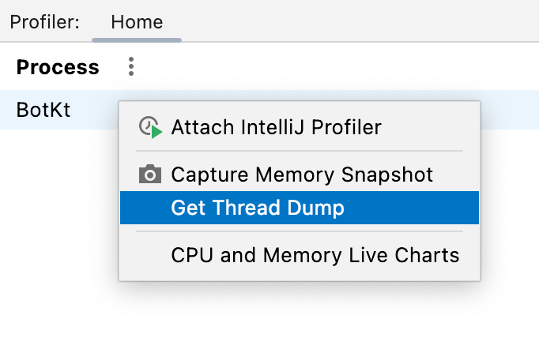This screenshot has height=338, width=539.
Task: Open the three-dots options menu beside Process
Action: (x=131, y=67)
